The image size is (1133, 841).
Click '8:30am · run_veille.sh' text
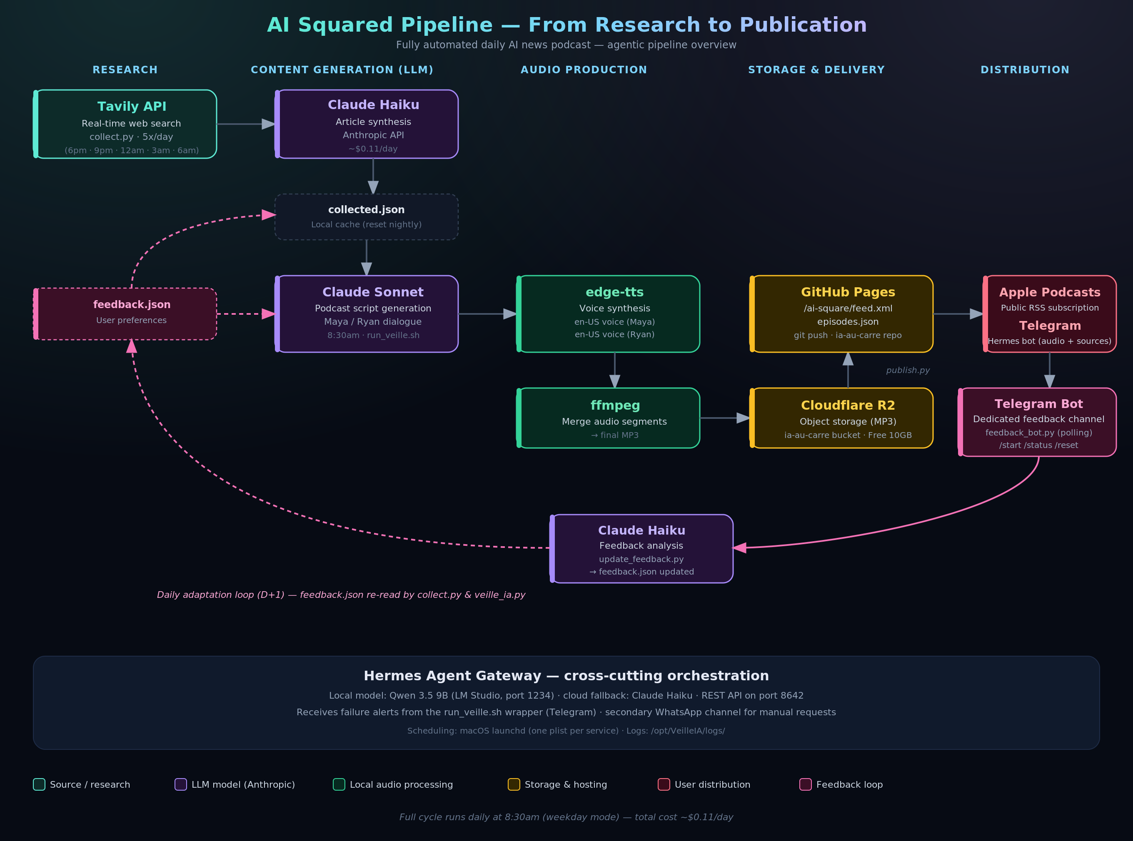pos(373,336)
